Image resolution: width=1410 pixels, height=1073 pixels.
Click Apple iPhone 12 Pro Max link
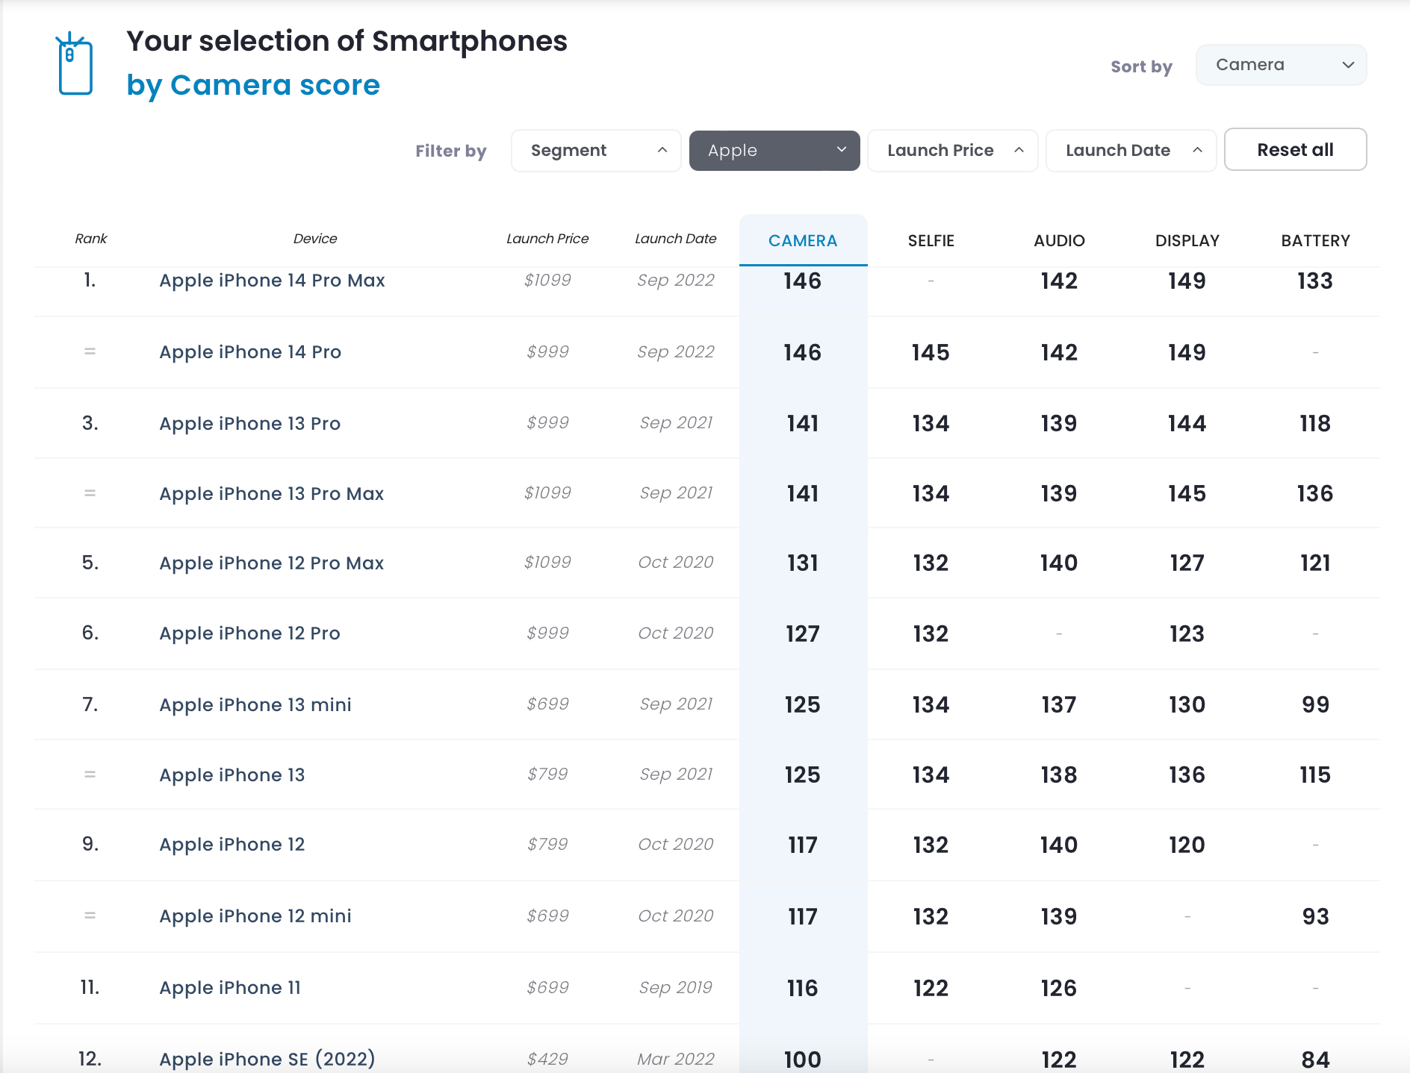point(271,563)
